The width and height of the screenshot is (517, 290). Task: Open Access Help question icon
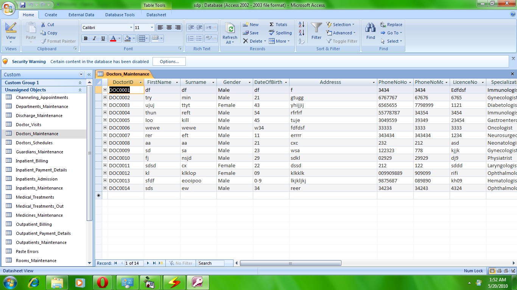pos(513,14)
